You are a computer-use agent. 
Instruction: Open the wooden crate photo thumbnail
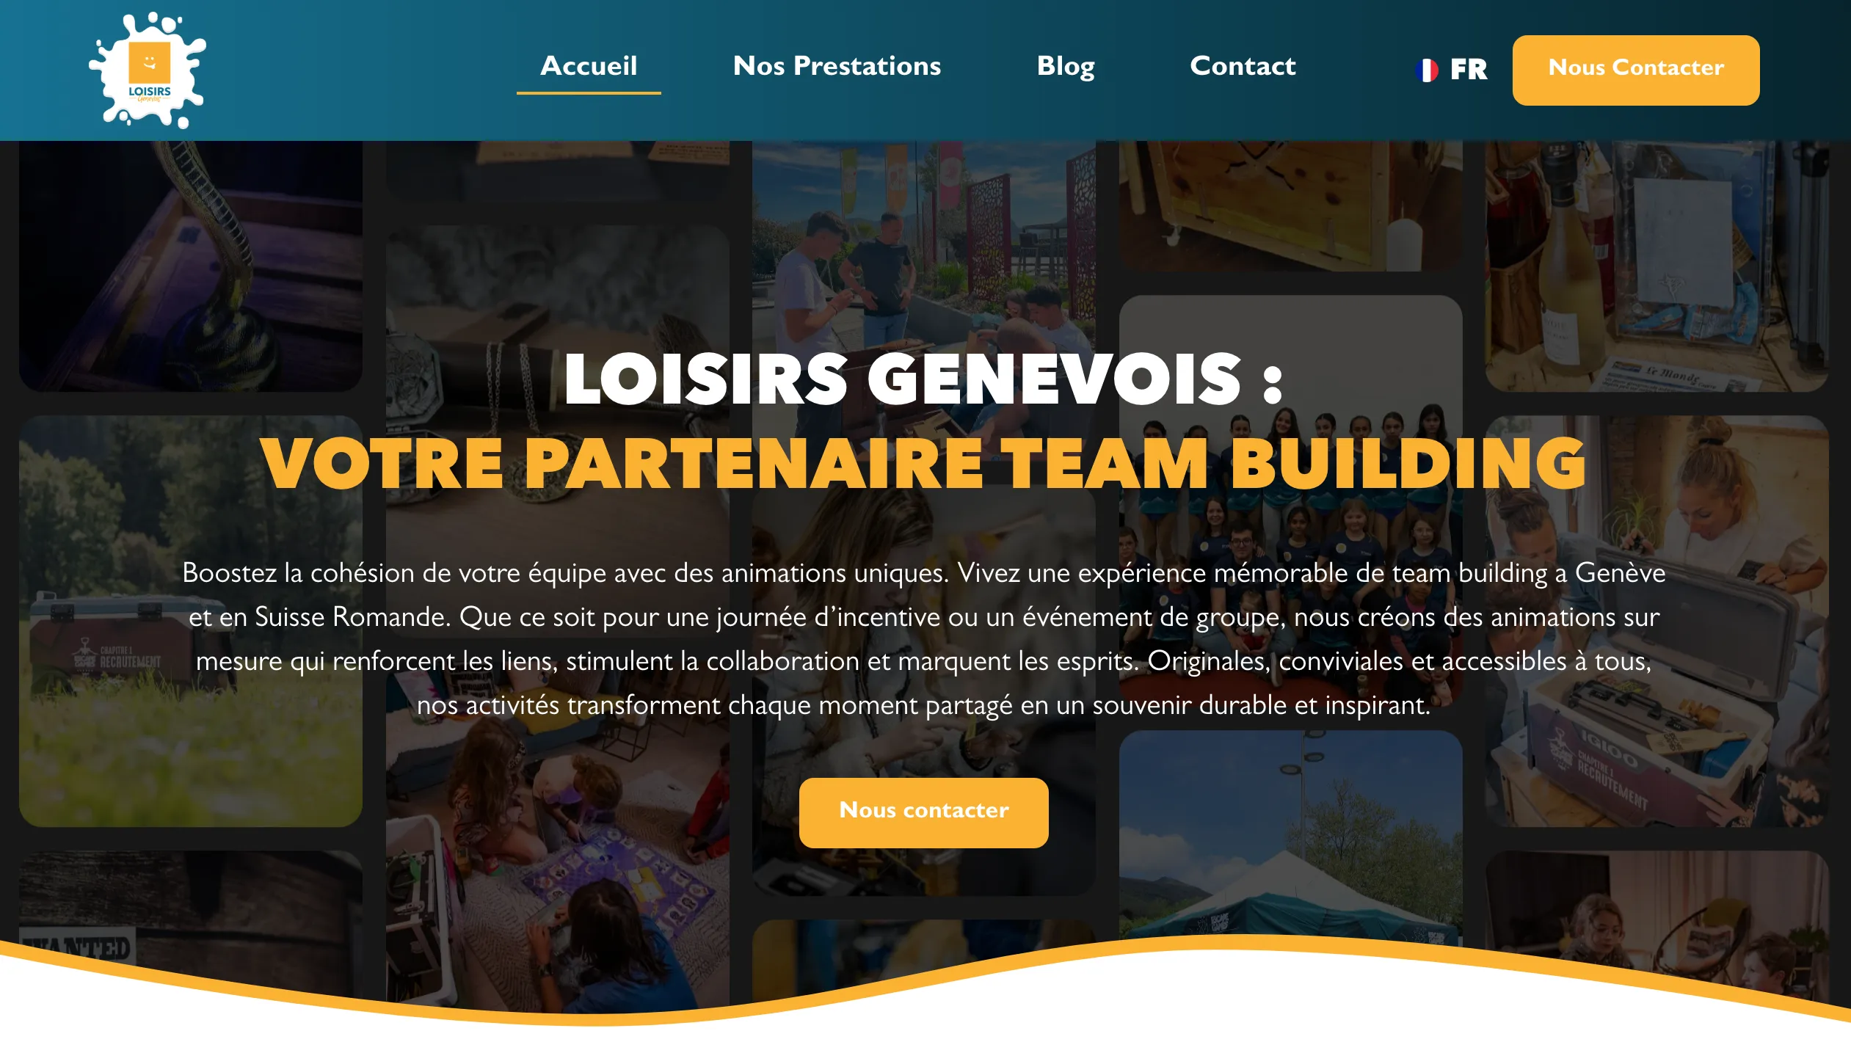[x=1290, y=206]
